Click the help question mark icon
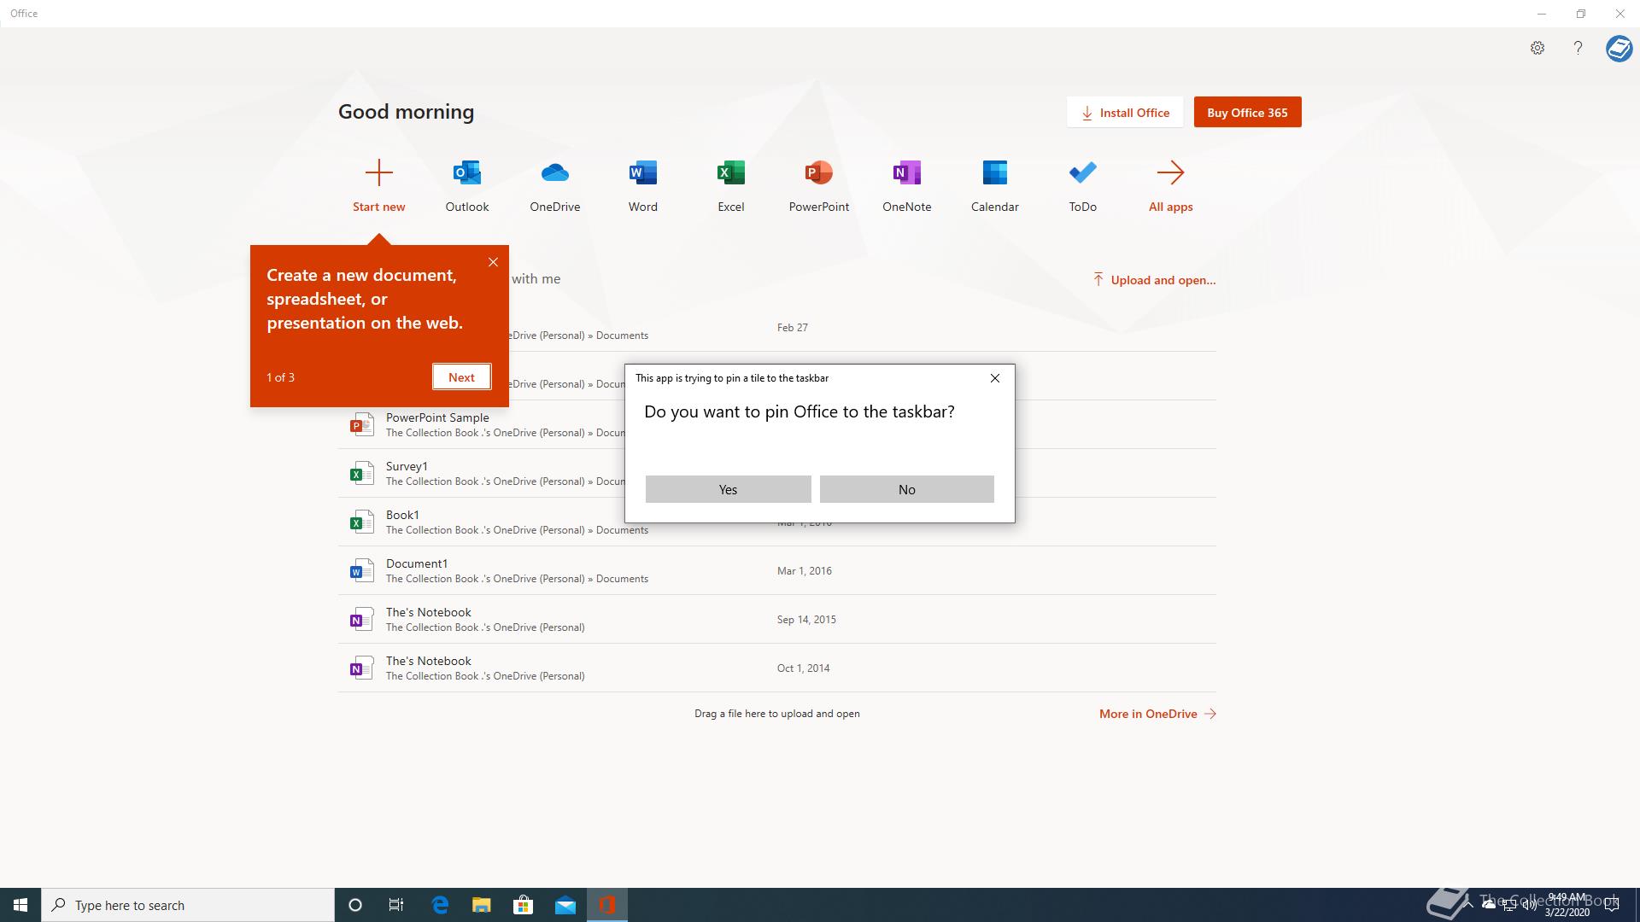Image resolution: width=1640 pixels, height=922 pixels. pyautogui.click(x=1578, y=48)
